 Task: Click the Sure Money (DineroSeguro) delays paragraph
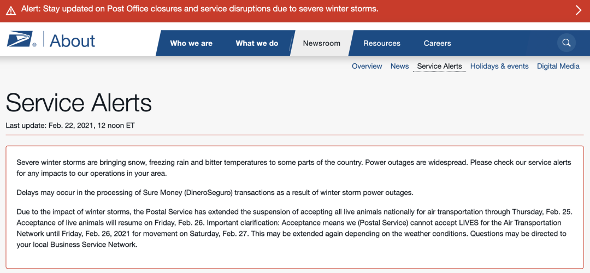215,193
